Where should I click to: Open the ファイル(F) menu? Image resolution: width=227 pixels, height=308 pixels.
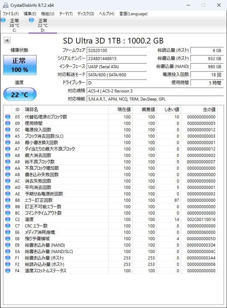[x=10, y=14]
